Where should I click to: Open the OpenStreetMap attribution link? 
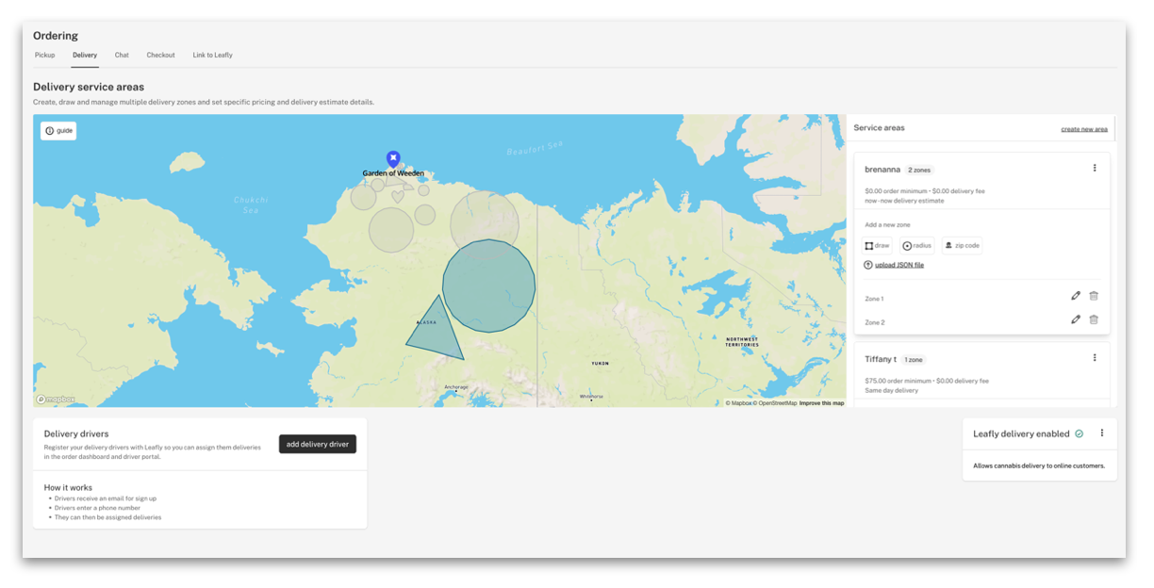(x=777, y=403)
